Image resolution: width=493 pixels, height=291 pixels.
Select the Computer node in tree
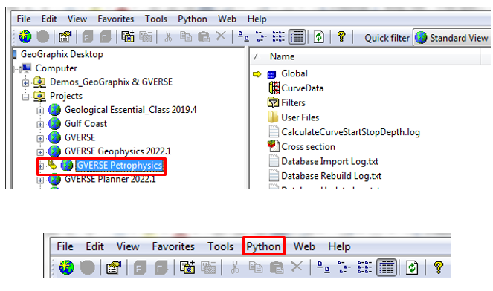(x=56, y=68)
